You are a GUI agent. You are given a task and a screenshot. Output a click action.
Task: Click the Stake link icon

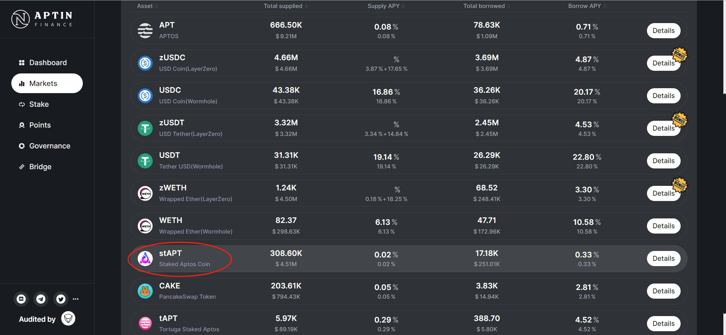pos(22,104)
